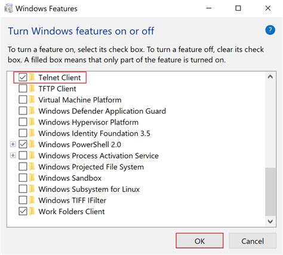The image size is (283, 255).
Task: Disable the Work Folders Client checkbox
Action: (x=23, y=212)
